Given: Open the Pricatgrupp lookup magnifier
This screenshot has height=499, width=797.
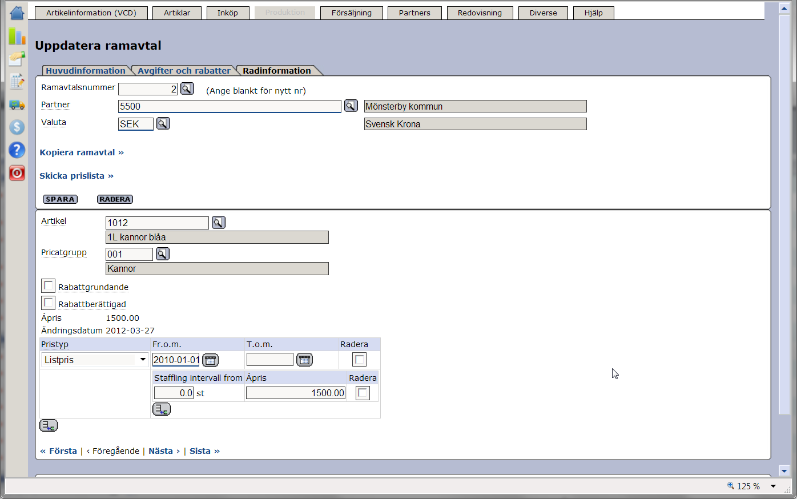Looking at the screenshot, I should tap(163, 254).
